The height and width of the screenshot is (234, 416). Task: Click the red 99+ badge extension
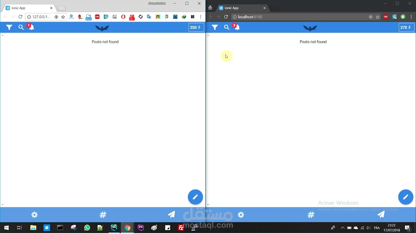pos(132,18)
